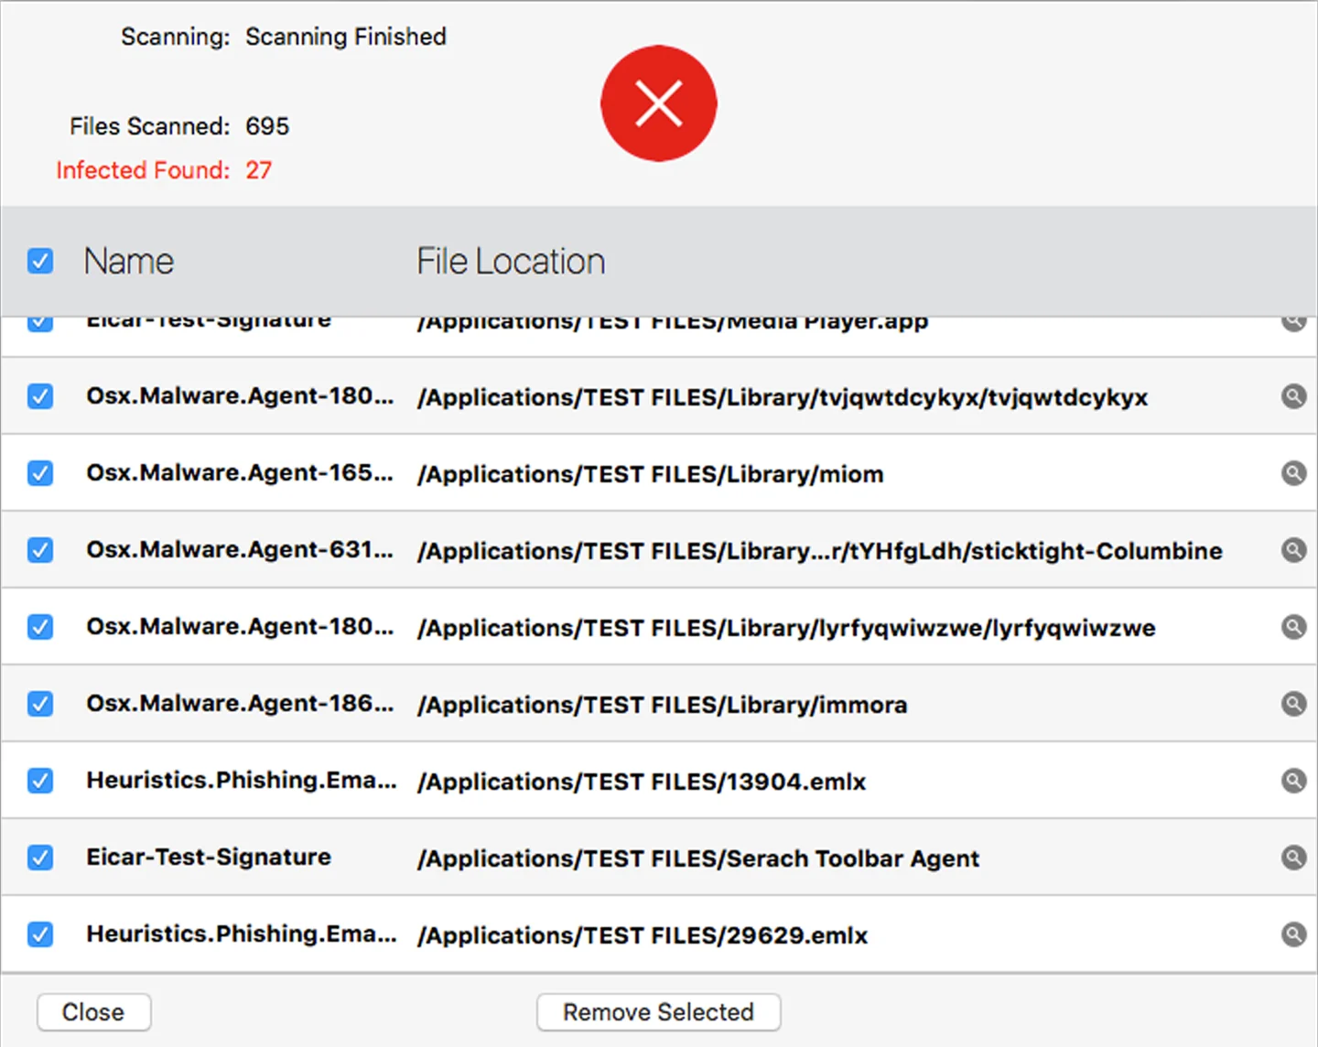Deselect Serach Toolbar Agent row checkbox
This screenshot has height=1047, width=1318.
coord(40,858)
